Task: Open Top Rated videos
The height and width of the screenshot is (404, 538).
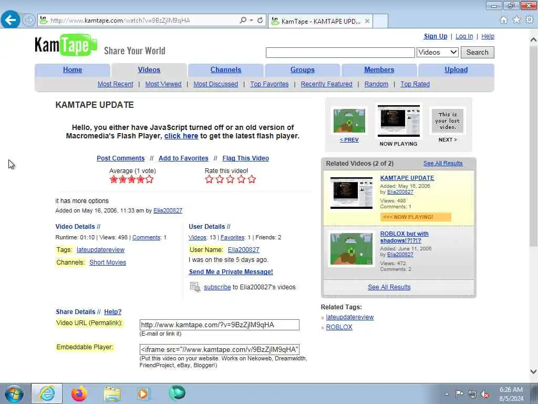Action: pos(415,84)
